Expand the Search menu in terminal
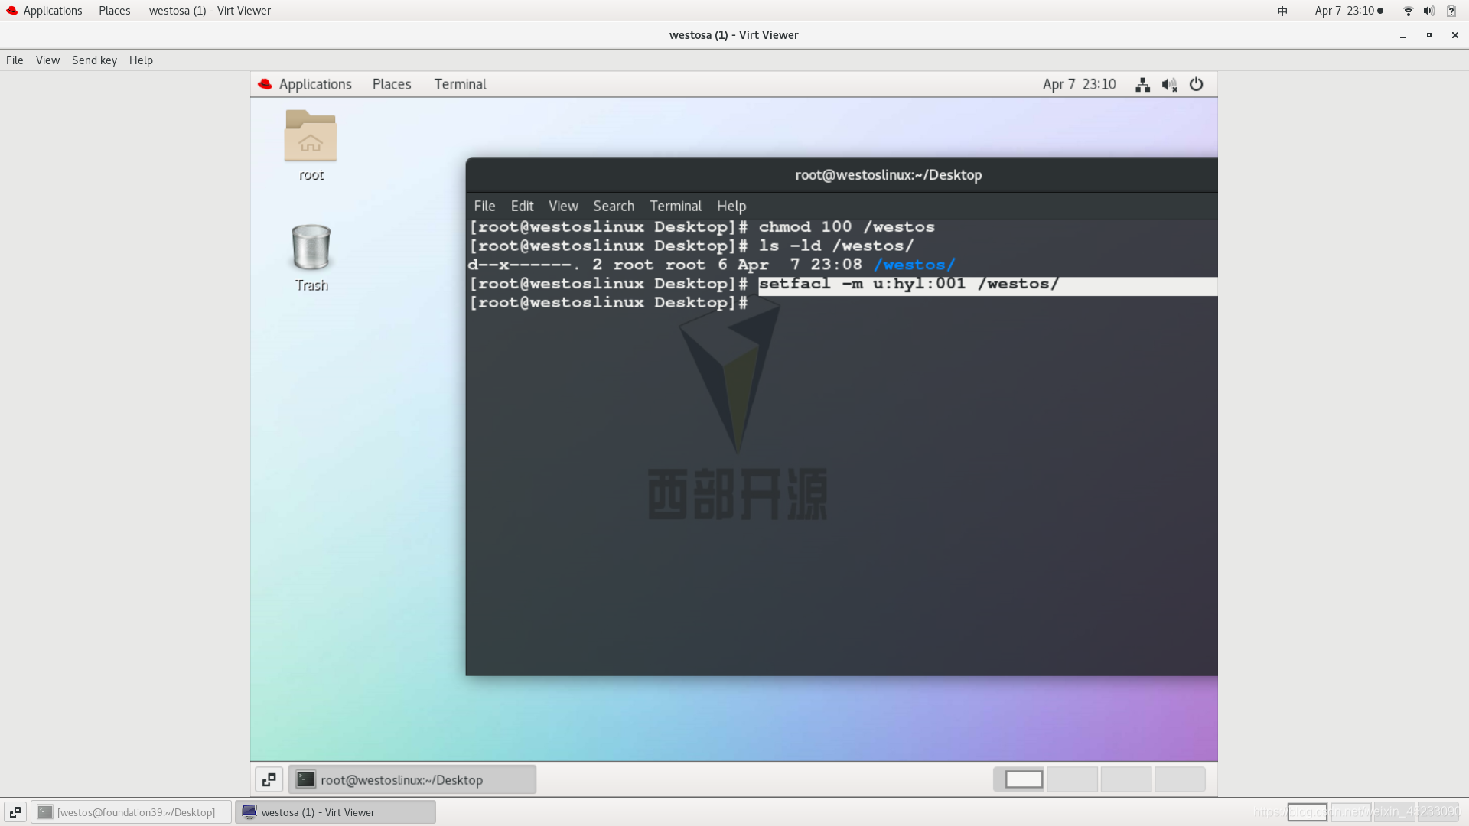Image resolution: width=1469 pixels, height=826 pixels. (x=614, y=206)
